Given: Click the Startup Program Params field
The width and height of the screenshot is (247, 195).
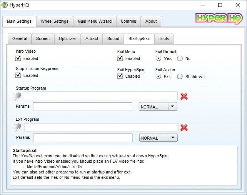Looking at the screenshot, I should pyautogui.click(x=83, y=107).
